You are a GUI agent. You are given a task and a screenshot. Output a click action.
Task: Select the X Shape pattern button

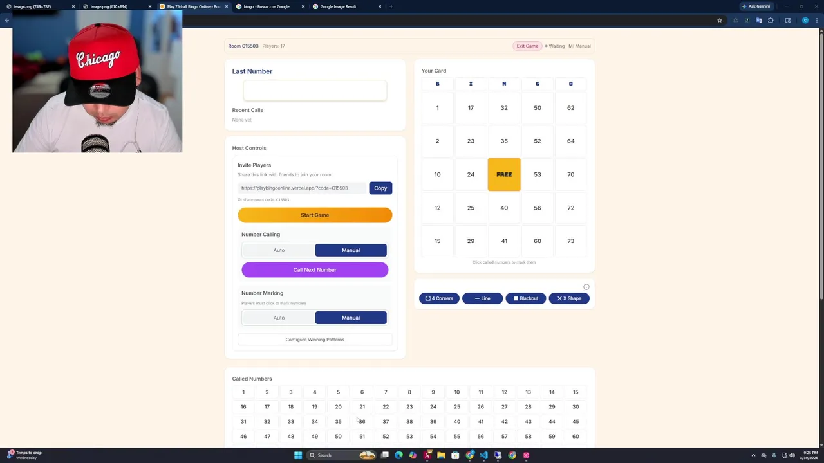(569, 298)
